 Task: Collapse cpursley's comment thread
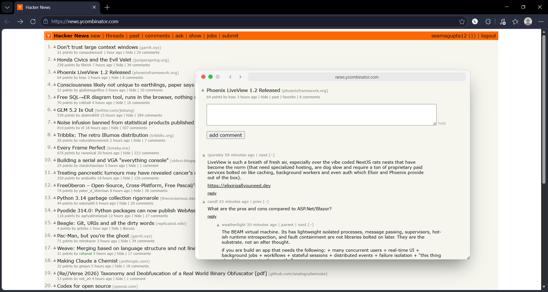tap(271, 155)
